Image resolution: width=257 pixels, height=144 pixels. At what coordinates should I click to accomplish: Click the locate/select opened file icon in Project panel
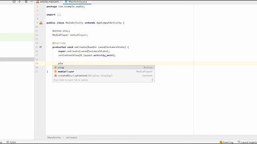coord(14,2)
